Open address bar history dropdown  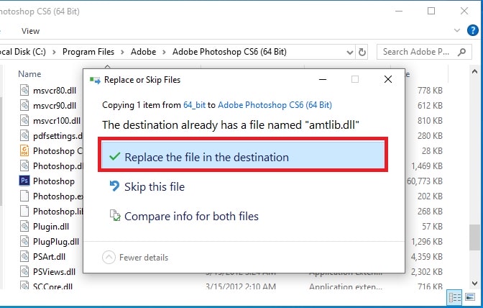click(349, 52)
